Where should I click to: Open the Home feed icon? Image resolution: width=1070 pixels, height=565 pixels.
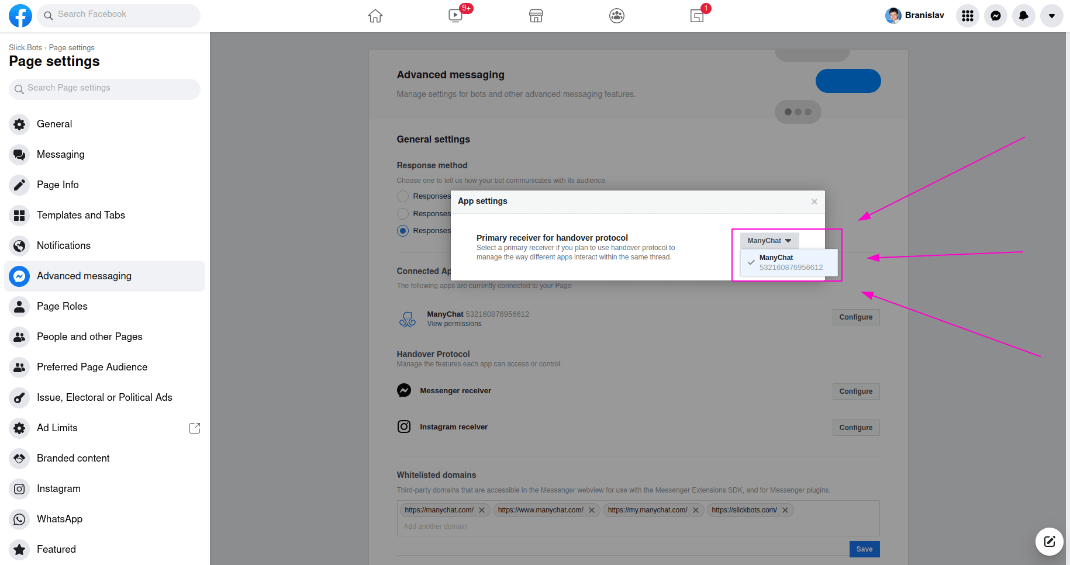pyautogui.click(x=375, y=16)
